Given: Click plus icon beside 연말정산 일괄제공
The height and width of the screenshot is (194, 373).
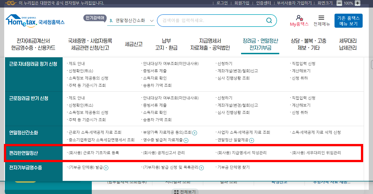Looking at the screenshot, I should (252, 140).
